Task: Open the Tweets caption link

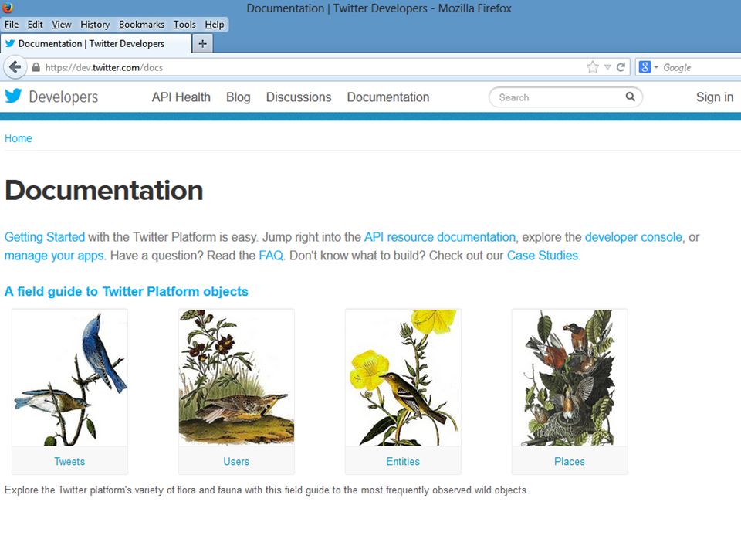Action: [69, 462]
